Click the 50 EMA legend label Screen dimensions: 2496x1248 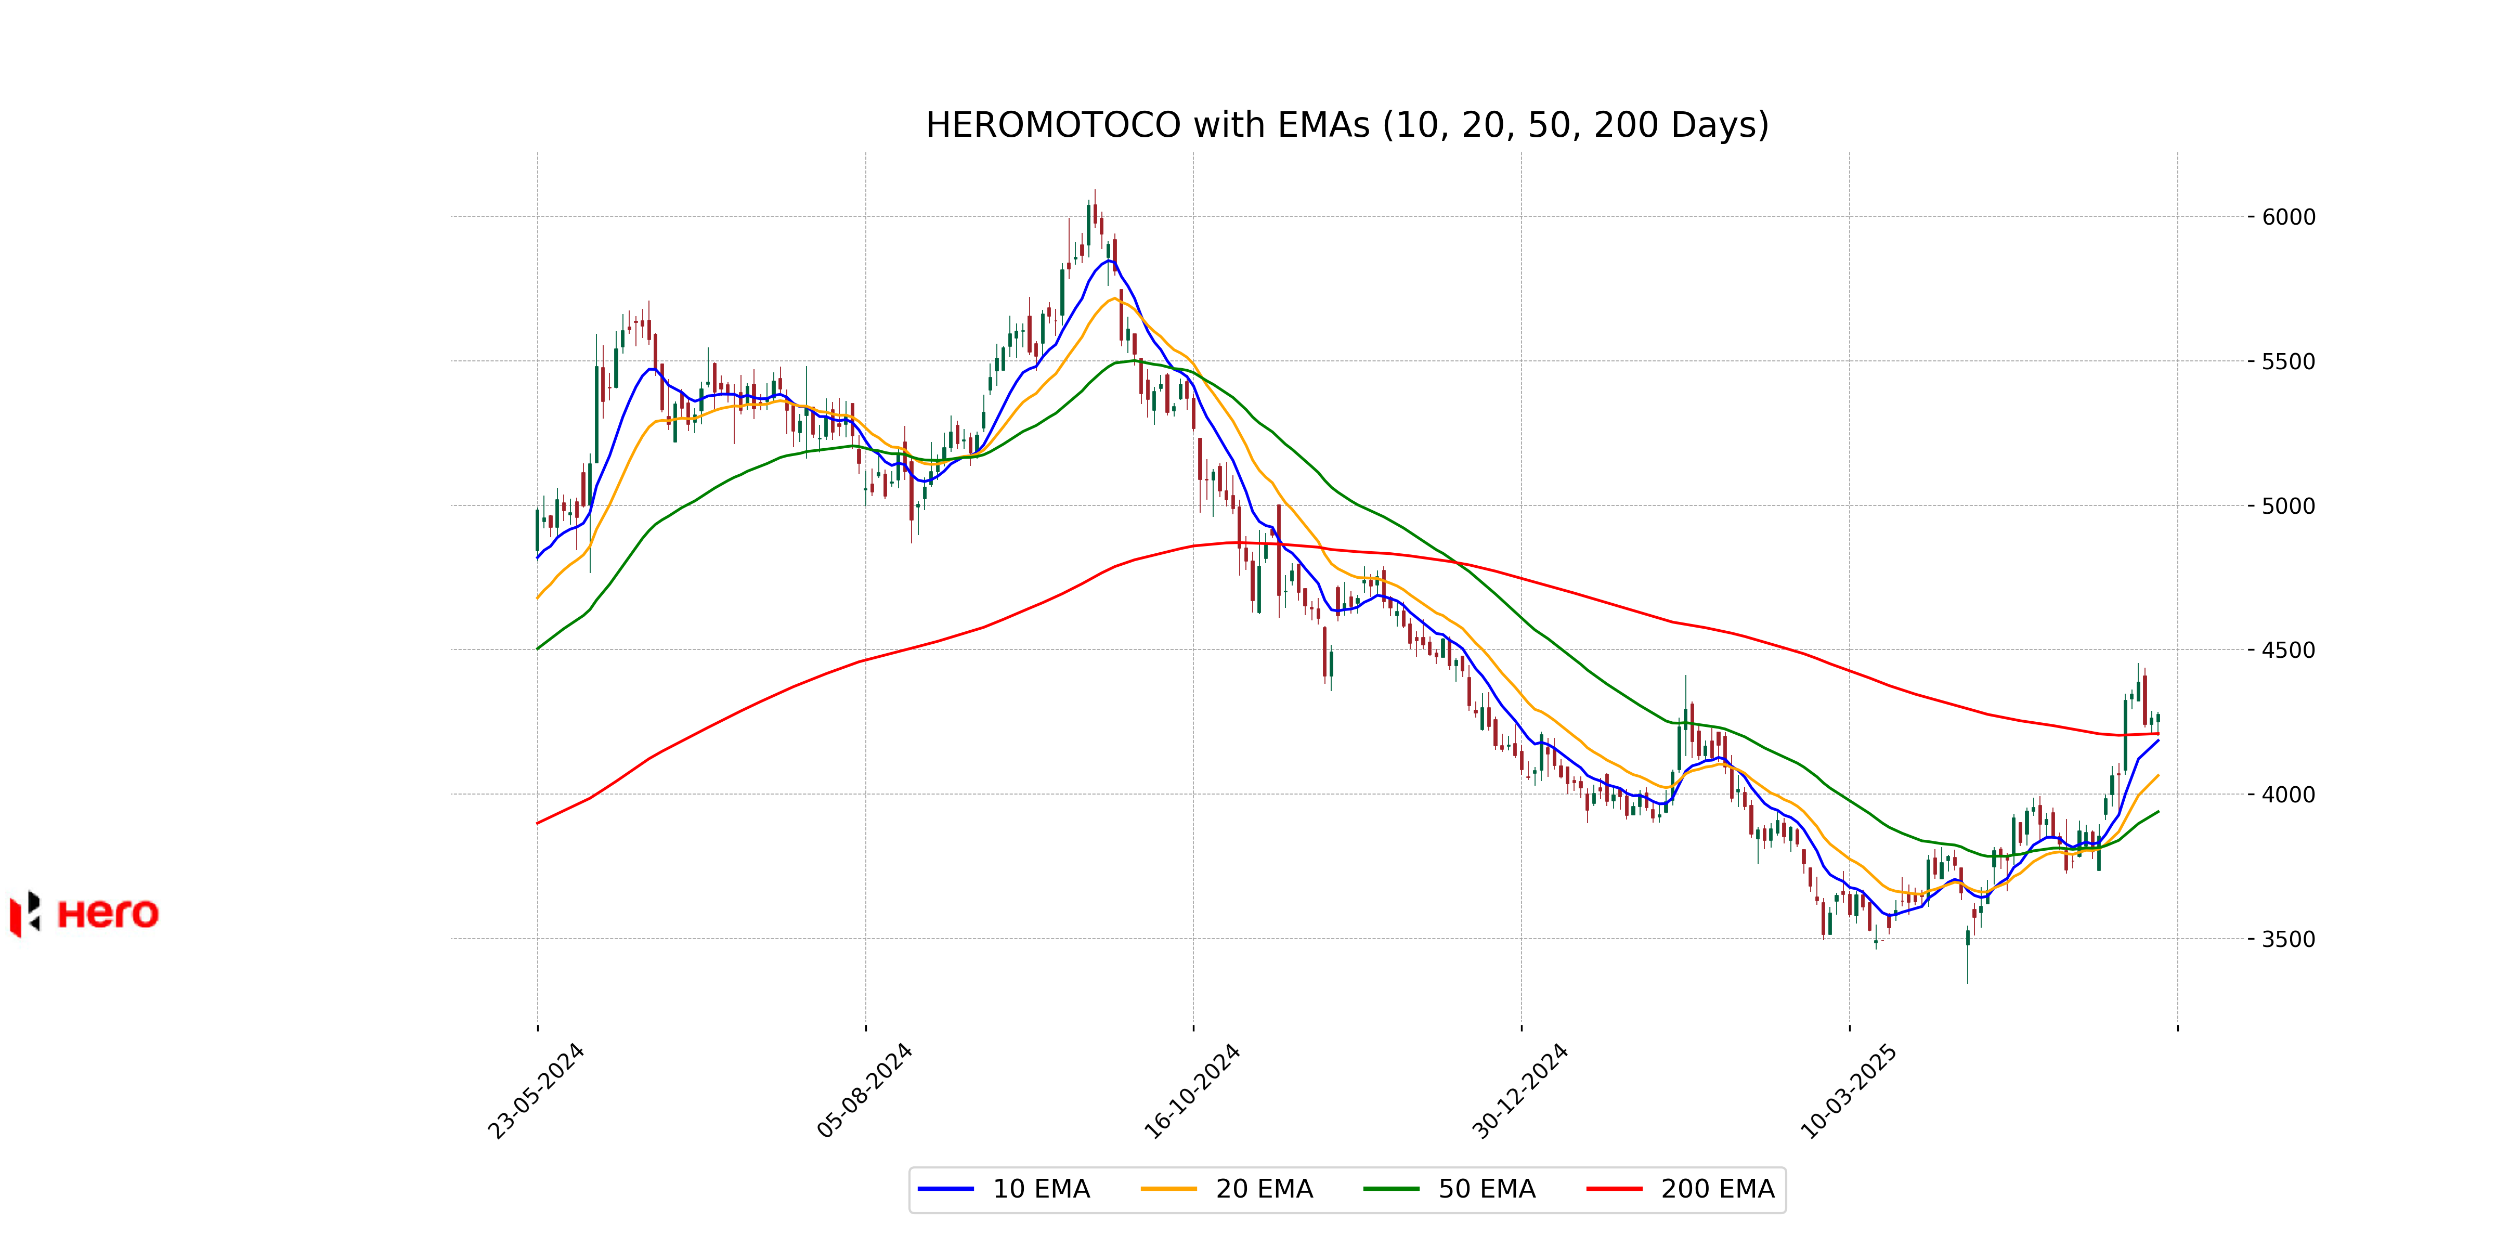1486,1189
